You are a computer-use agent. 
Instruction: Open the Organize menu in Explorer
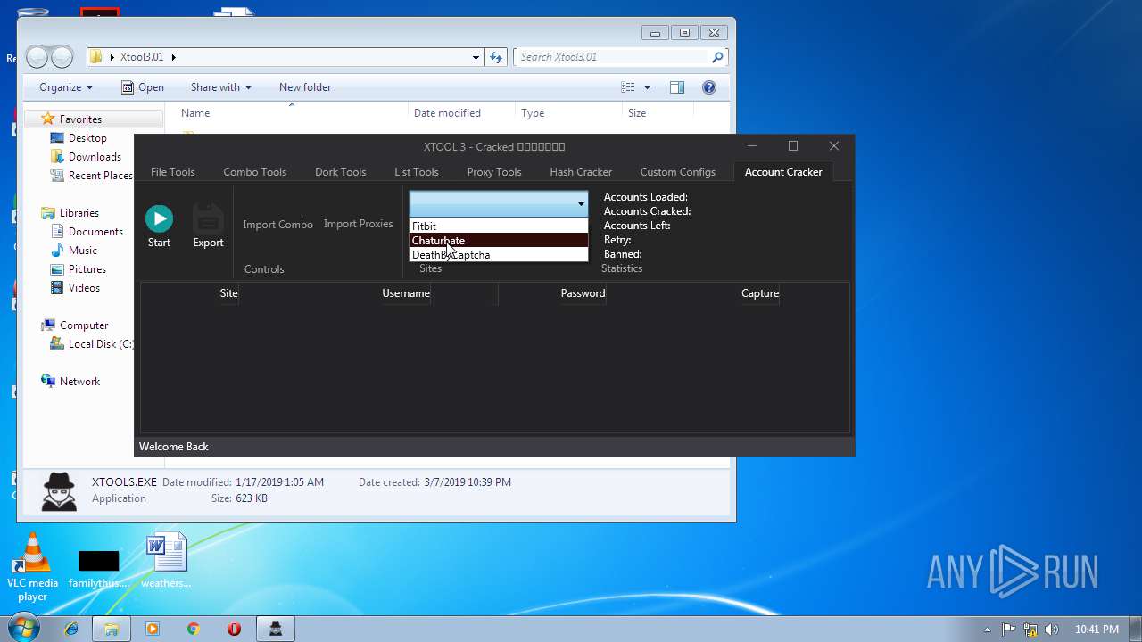66,87
